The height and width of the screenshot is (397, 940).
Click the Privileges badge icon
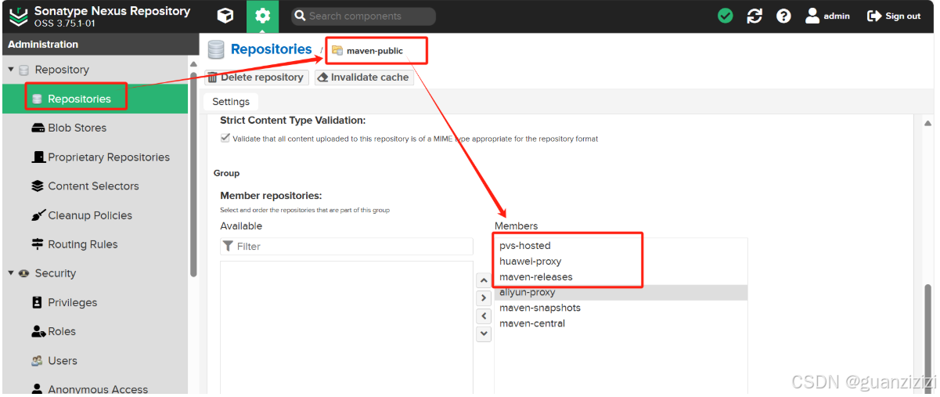coord(38,302)
